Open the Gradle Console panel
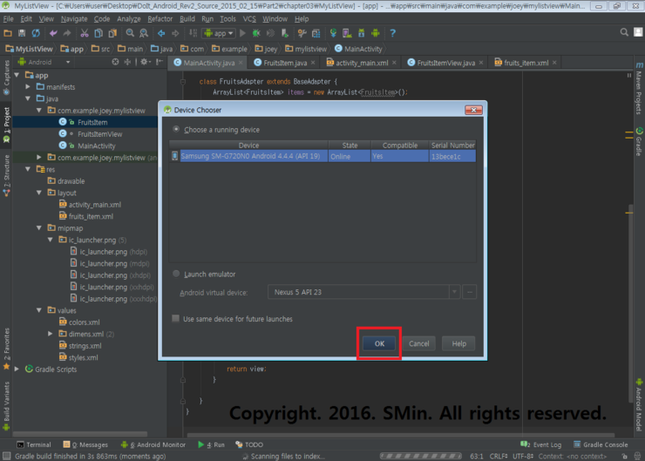This screenshot has height=461, width=645. 601,444
